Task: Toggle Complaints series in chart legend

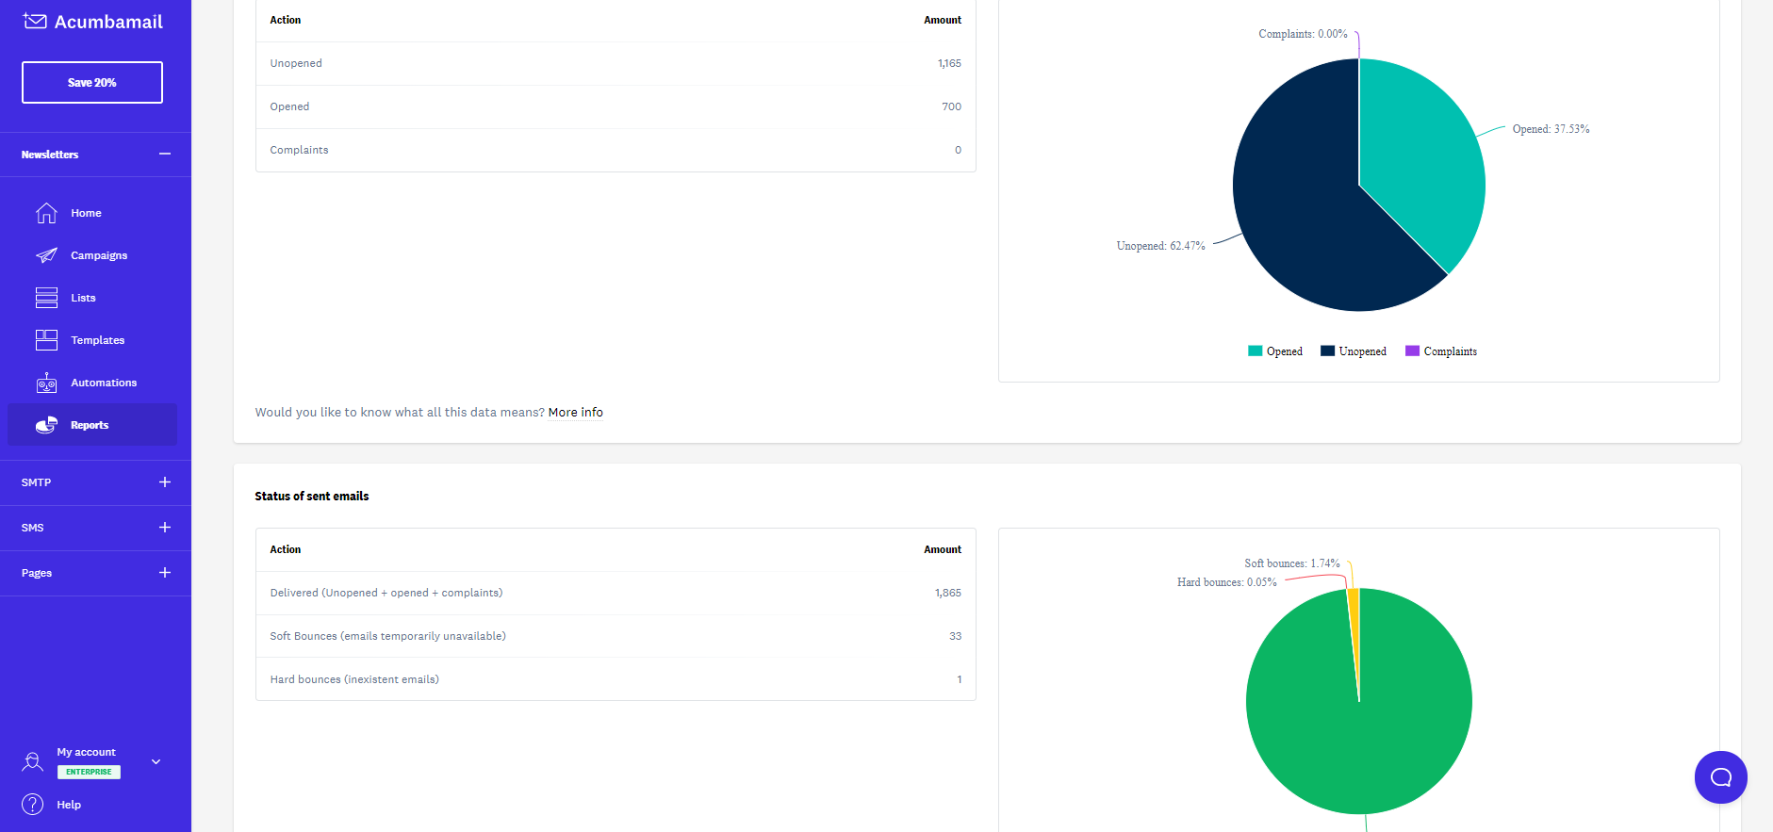Action: 1441,351
